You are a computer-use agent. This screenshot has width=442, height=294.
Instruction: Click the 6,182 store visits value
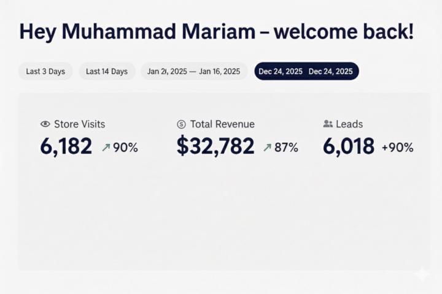click(66, 146)
